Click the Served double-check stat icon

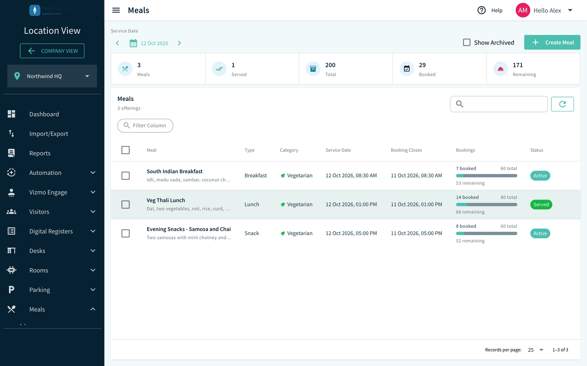(x=219, y=69)
